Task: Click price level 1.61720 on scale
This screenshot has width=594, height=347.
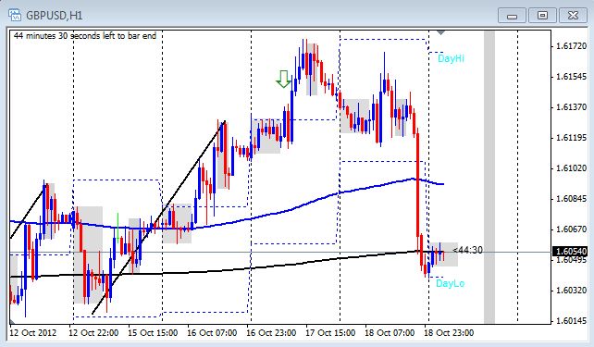Action: tap(571, 46)
